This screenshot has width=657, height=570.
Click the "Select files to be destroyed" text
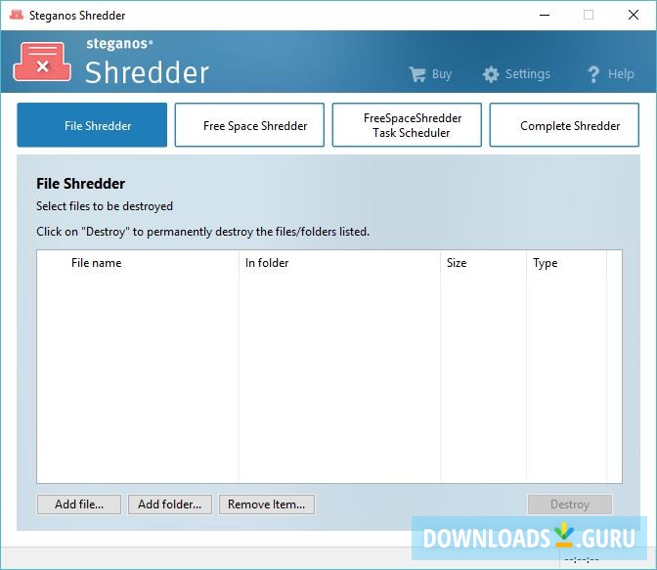[x=105, y=206]
